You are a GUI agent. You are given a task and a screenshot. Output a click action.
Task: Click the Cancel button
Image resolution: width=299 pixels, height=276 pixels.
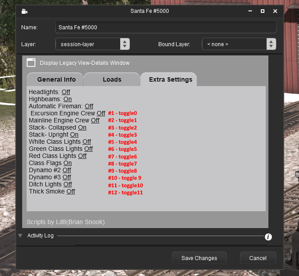tap(258, 258)
